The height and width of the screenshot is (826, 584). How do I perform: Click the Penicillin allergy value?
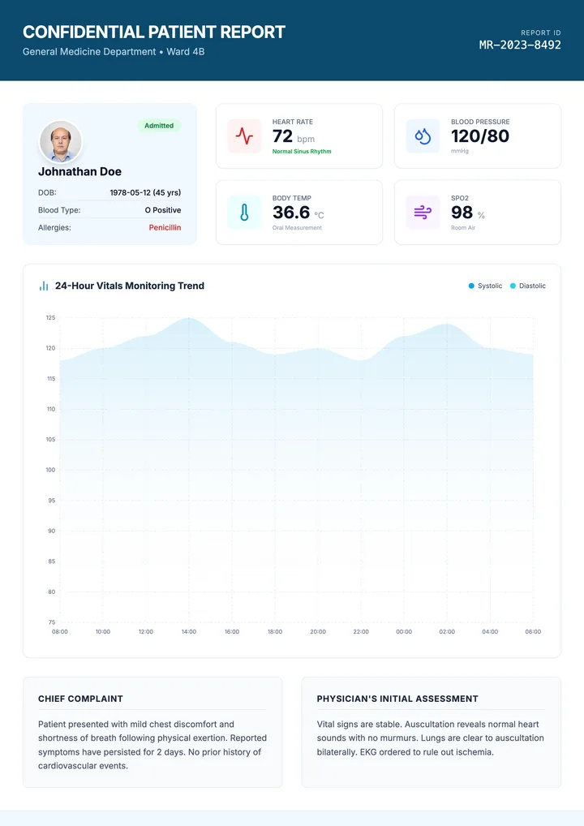165,227
